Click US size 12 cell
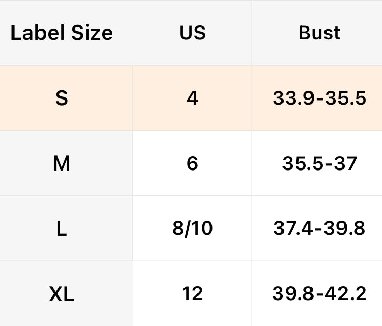The image size is (382, 326). (x=192, y=294)
